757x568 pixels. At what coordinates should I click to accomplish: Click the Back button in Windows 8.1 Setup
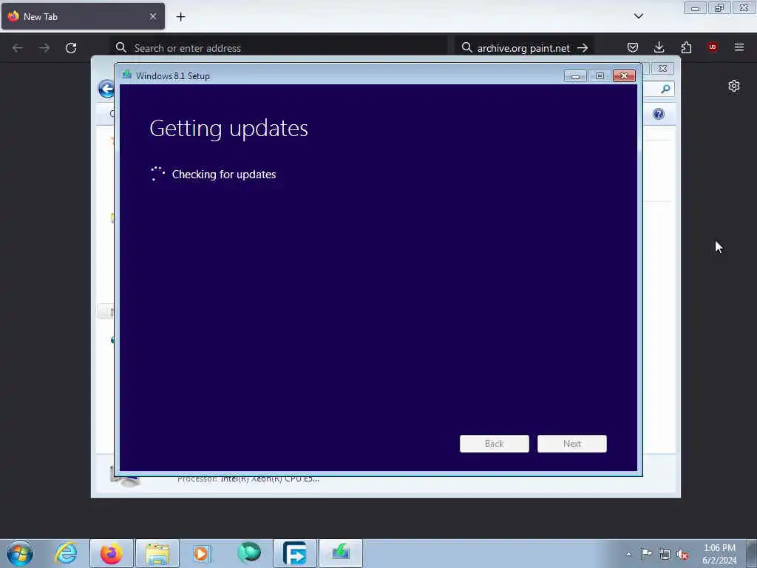click(x=494, y=444)
